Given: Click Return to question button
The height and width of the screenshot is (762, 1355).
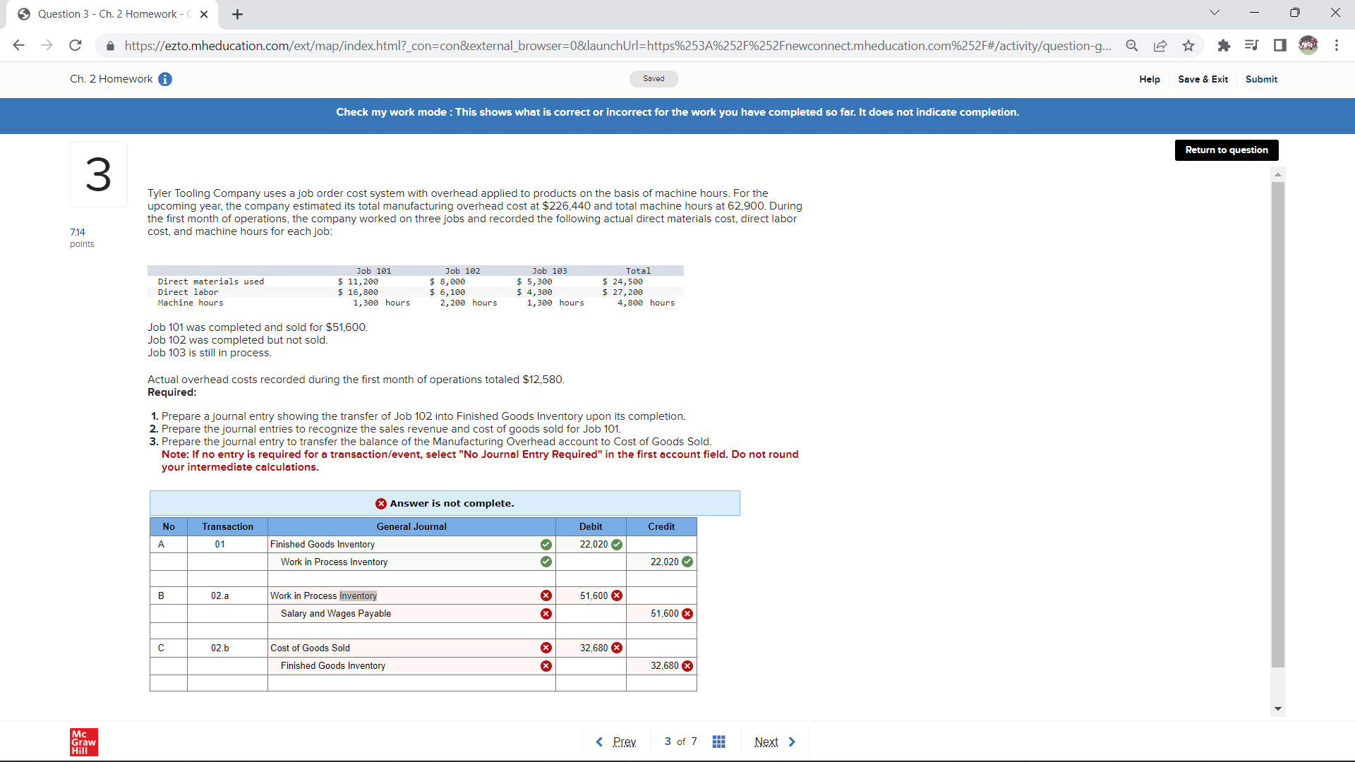Looking at the screenshot, I should click(1226, 150).
